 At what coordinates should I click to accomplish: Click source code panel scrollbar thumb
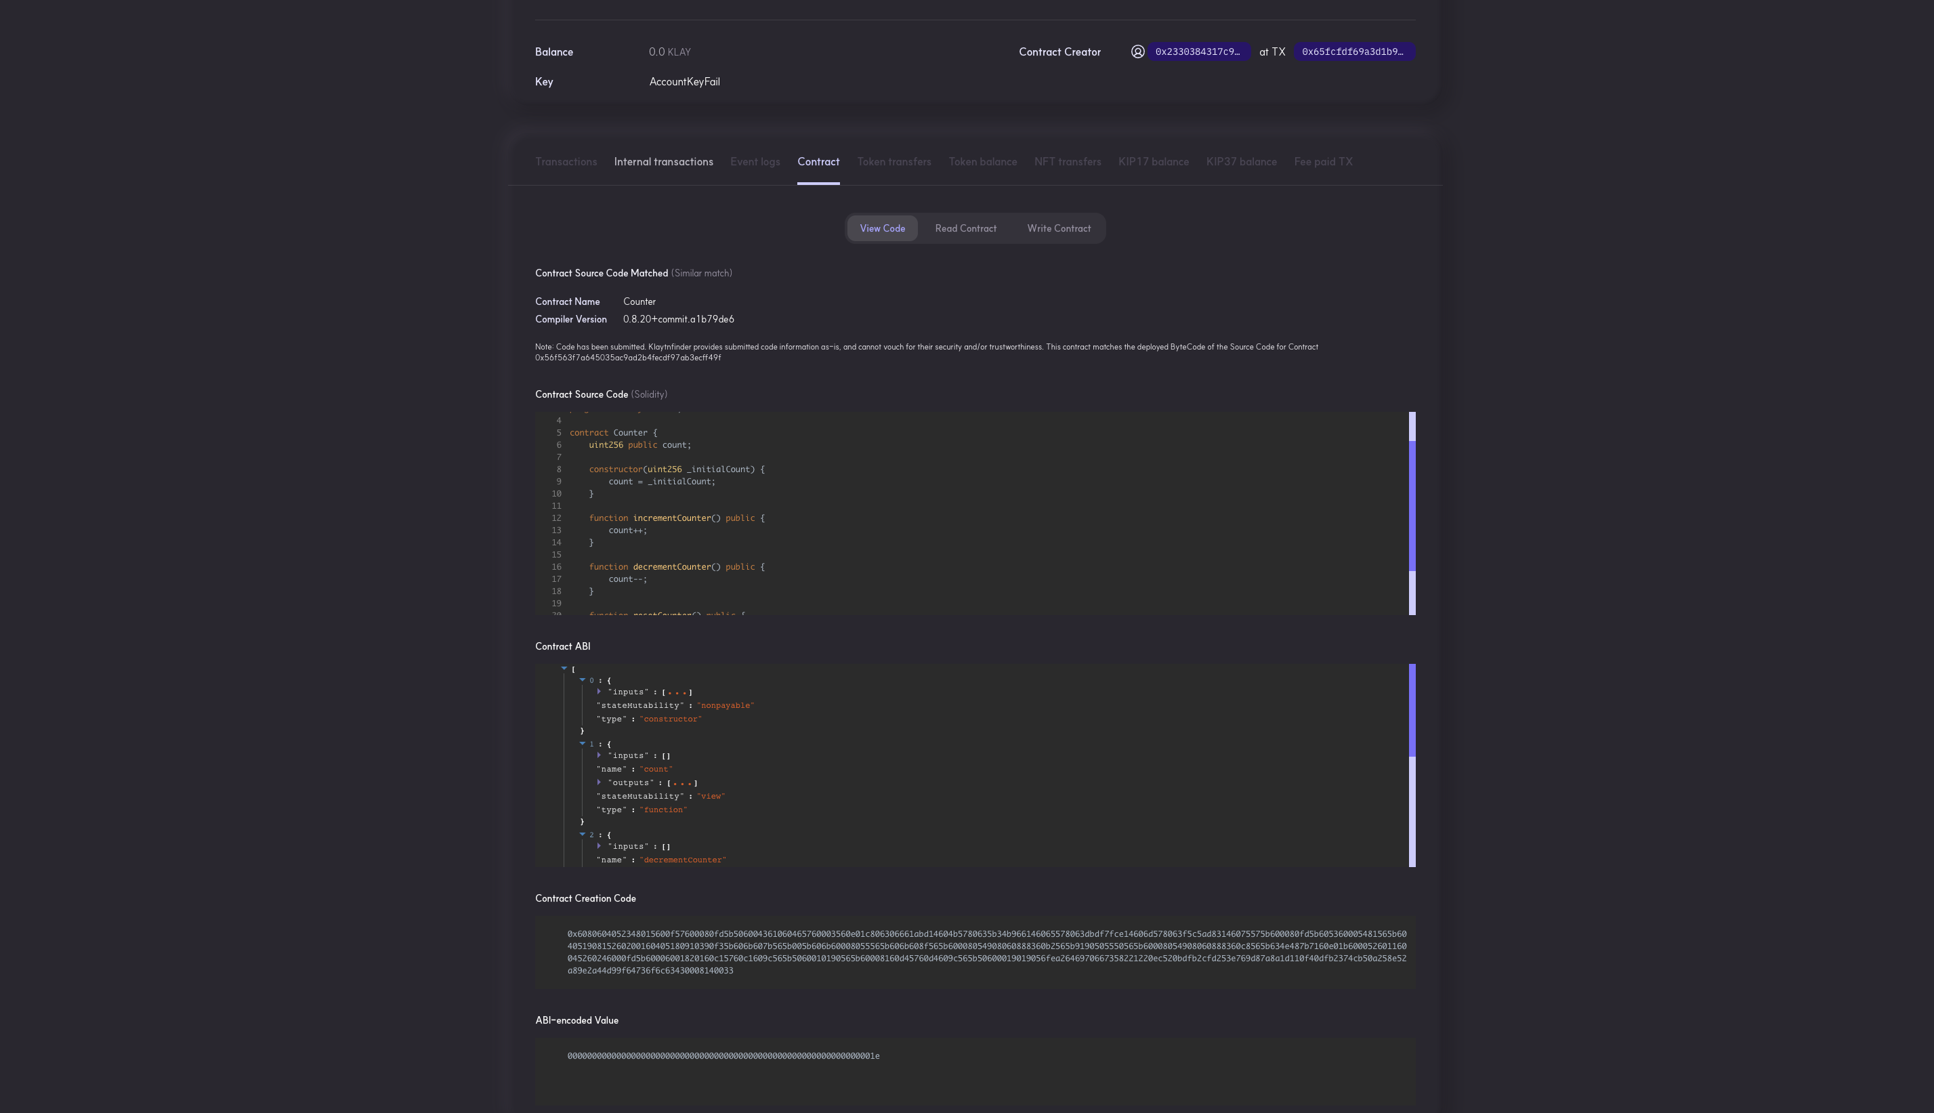[1412, 505]
